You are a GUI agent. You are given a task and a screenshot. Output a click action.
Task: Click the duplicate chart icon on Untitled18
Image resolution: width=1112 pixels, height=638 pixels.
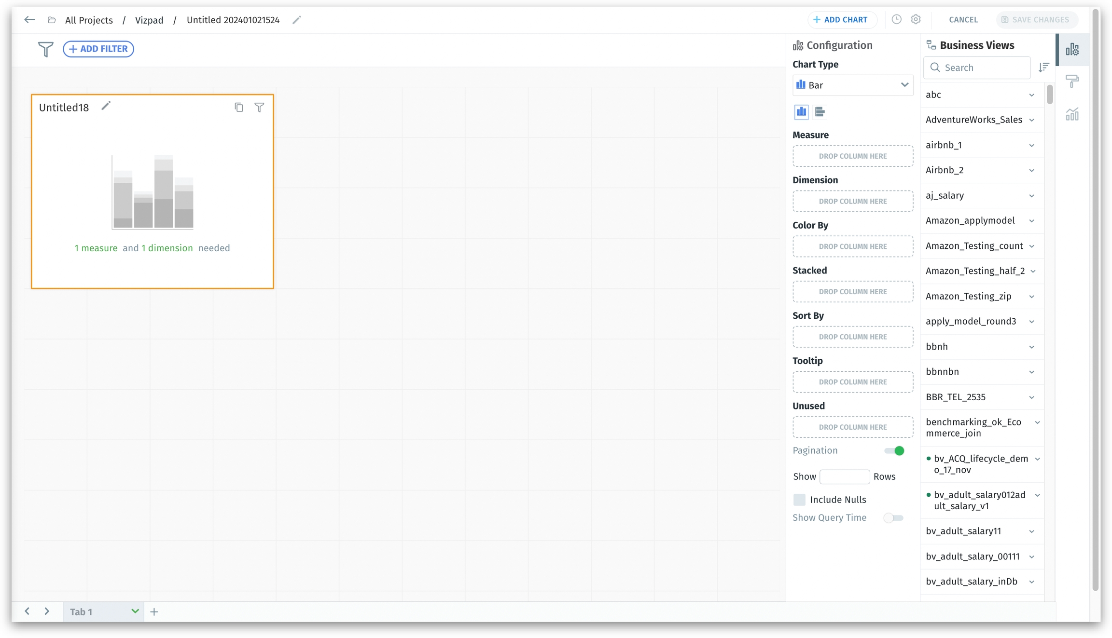(x=239, y=107)
